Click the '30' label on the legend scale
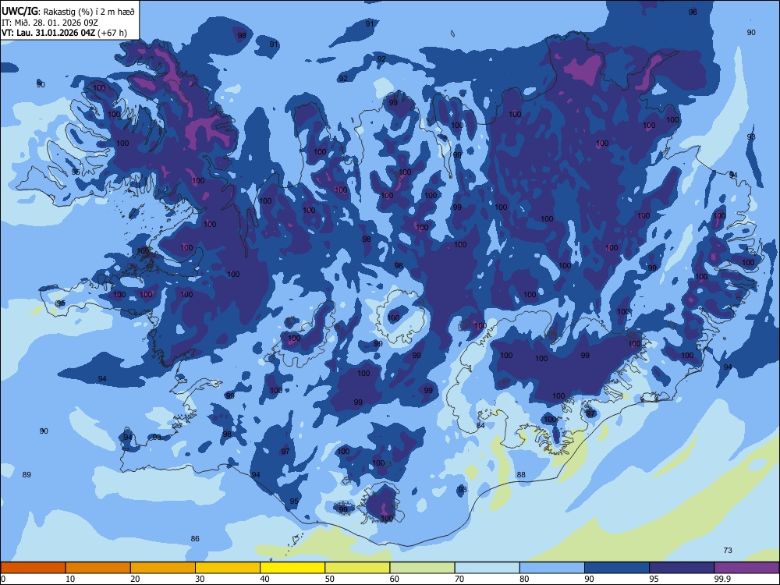The height and width of the screenshot is (585, 780). (200, 579)
